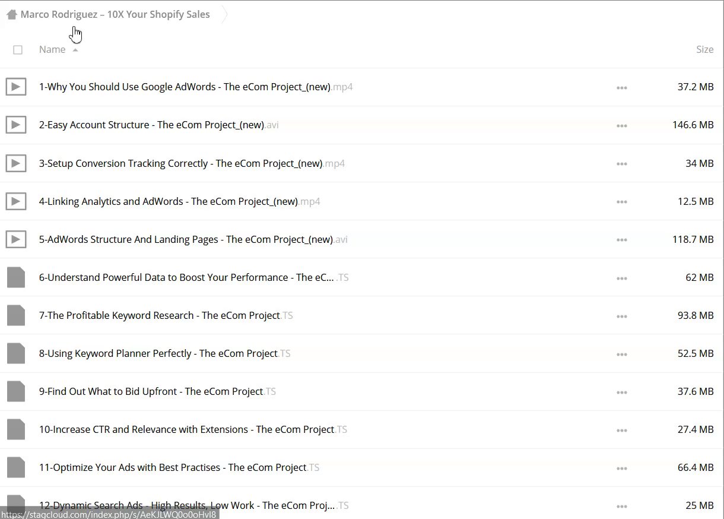The image size is (724, 519).
Task: Open Marco Rodriguez – 10X Your Shopify Sales breadcrumb
Action: coord(115,15)
